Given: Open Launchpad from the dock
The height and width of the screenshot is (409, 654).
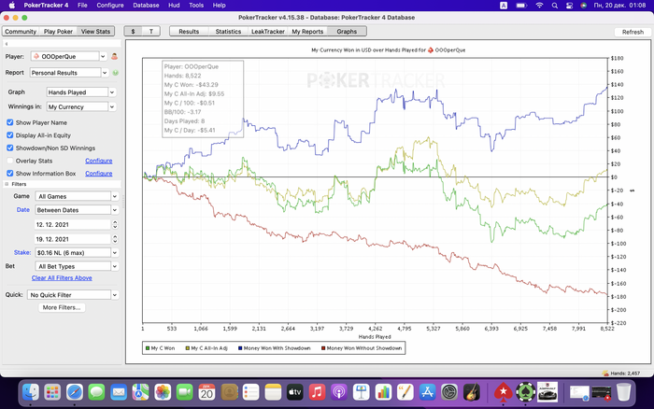Looking at the screenshot, I should (x=52, y=392).
